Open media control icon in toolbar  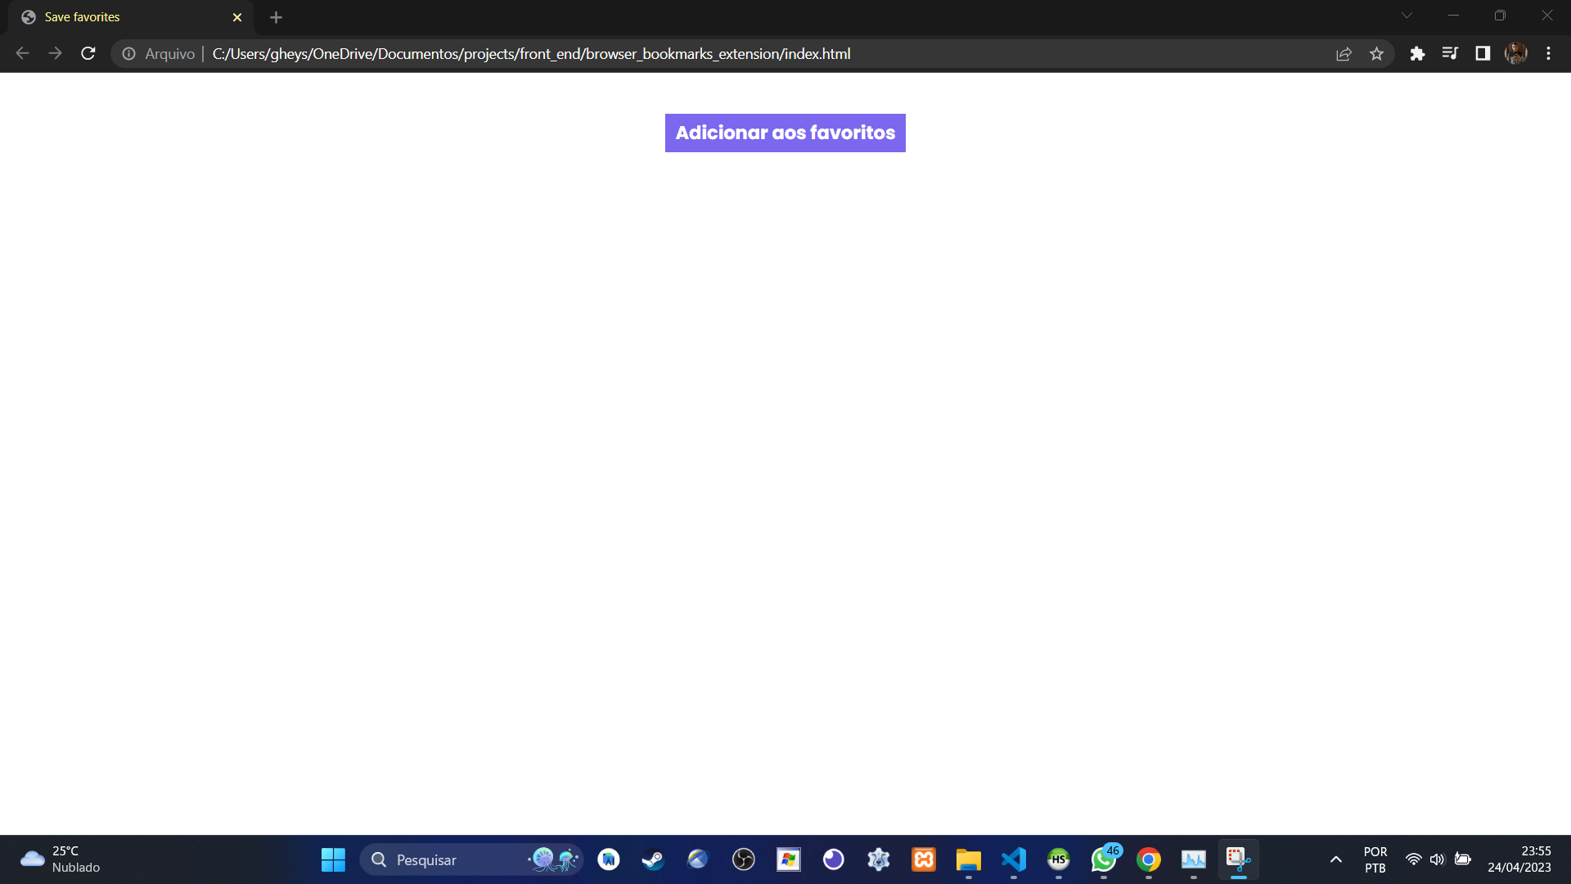1450,54
